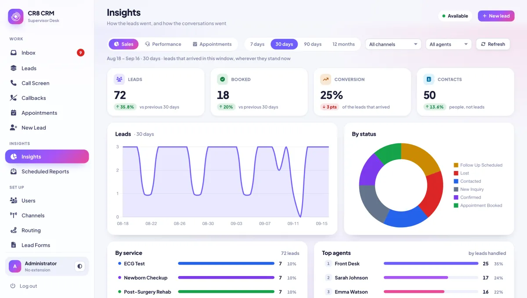Toggle the New Inquiry legend entry
Image resolution: width=527 pixels, height=298 pixels.
(469, 189)
